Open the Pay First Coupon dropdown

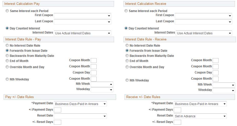(x=82, y=16)
